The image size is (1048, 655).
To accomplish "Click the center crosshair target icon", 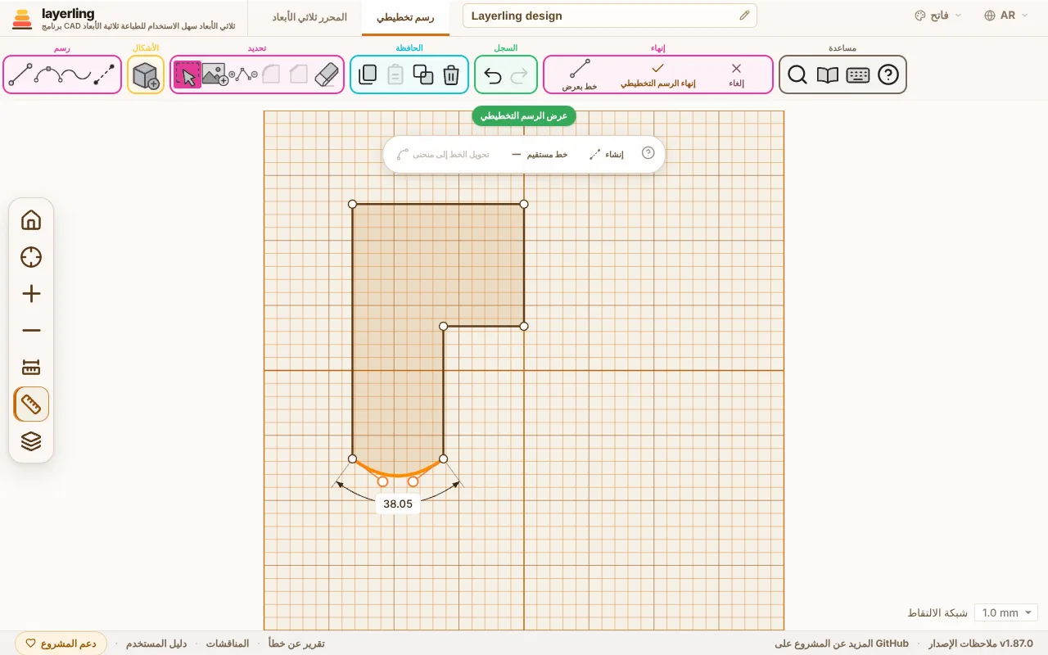I will coord(31,257).
